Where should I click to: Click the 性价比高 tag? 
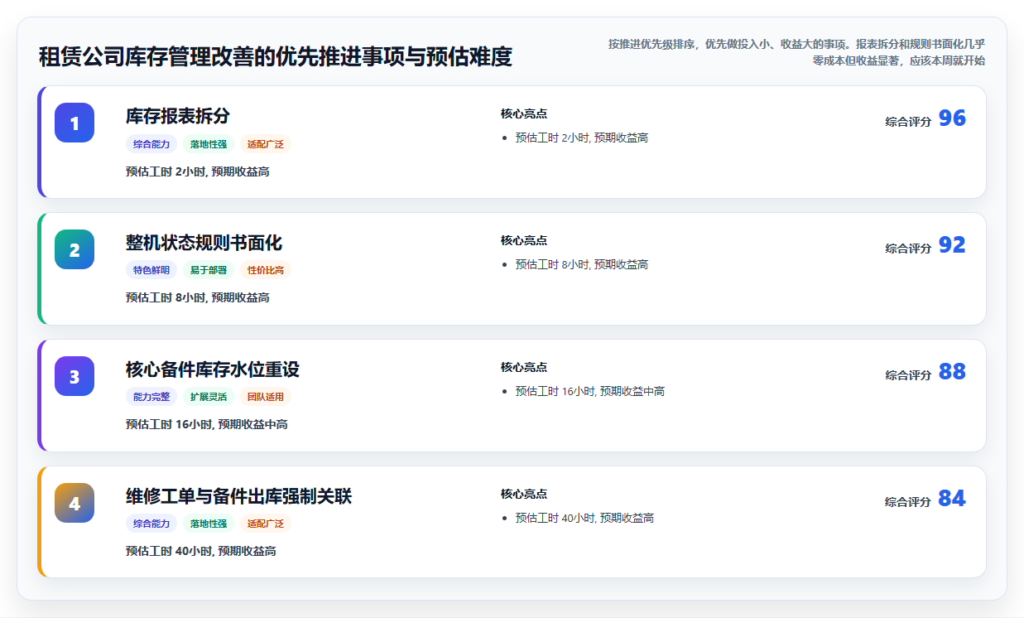(266, 270)
